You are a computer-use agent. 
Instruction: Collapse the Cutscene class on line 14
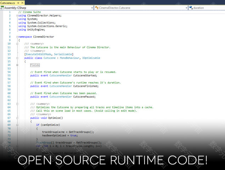[17, 58]
